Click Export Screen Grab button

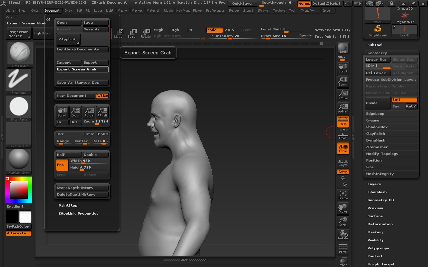82,69
